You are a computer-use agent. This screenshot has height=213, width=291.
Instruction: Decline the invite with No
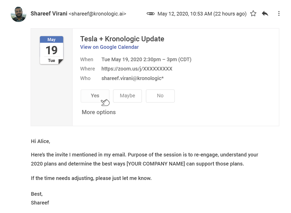(160, 96)
